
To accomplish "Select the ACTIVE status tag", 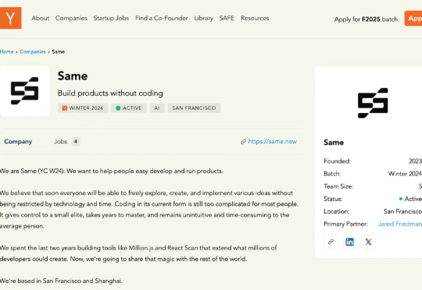I will 129,108.
